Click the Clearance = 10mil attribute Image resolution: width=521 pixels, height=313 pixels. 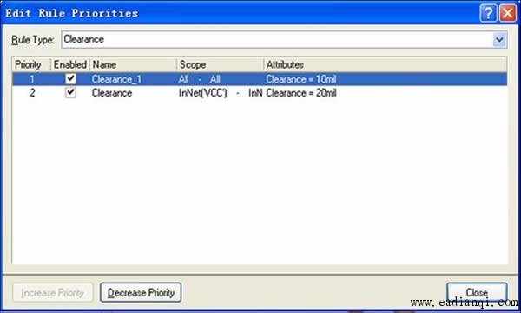301,79
